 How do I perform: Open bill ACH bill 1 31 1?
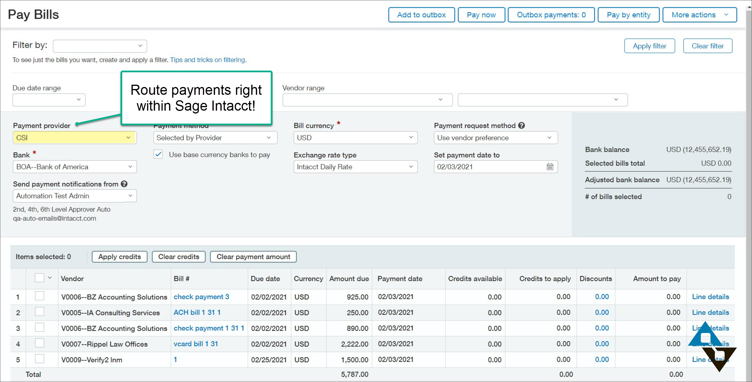click(197, 312)
